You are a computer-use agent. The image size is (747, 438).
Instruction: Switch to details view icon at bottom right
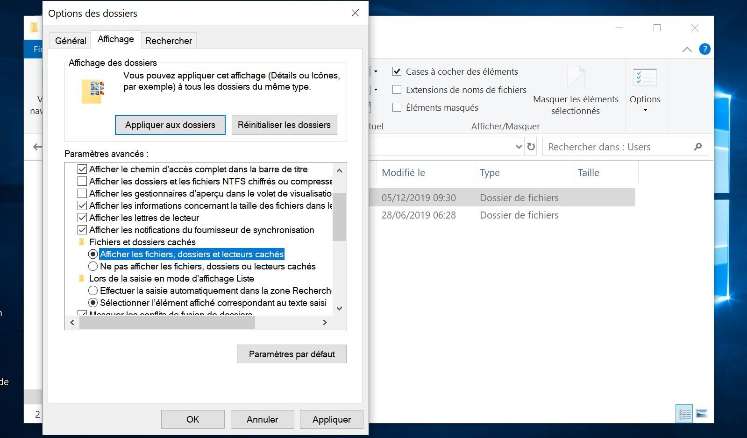click(x=684, y=414)
